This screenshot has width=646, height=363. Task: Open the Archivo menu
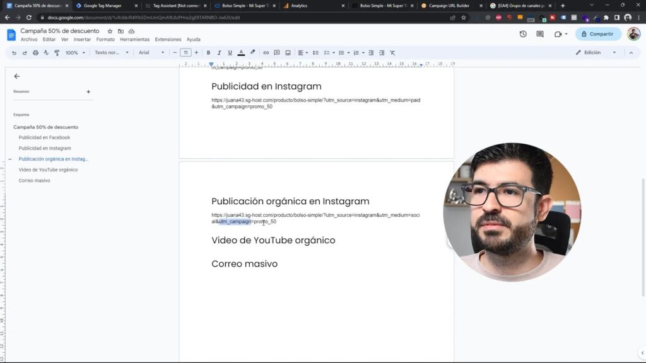(29, 40)
